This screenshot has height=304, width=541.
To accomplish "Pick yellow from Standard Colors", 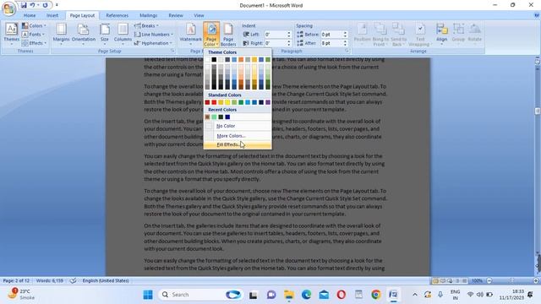I will [227, 102].
